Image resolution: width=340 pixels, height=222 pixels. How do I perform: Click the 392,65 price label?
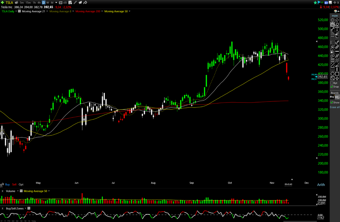[322, 77]
